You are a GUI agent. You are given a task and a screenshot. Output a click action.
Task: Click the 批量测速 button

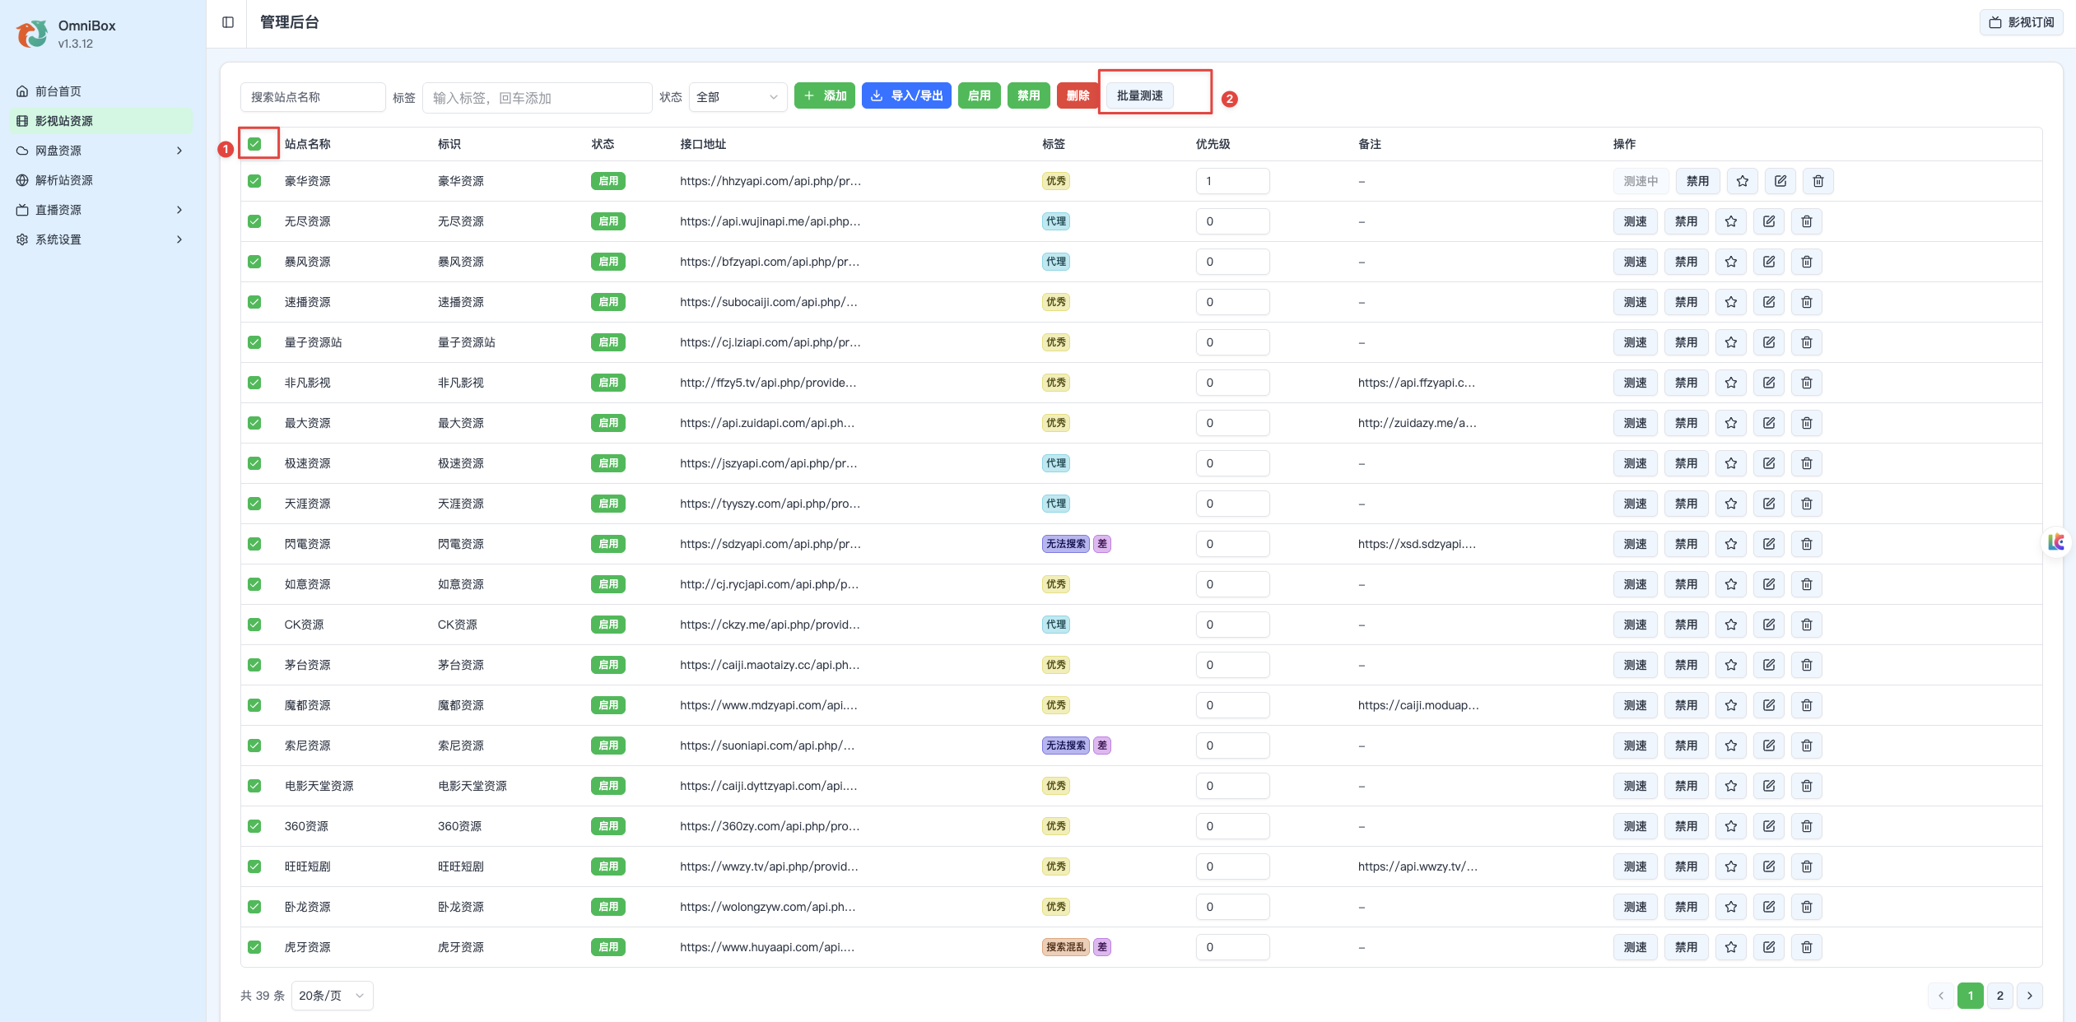[x=1140, y=95]
